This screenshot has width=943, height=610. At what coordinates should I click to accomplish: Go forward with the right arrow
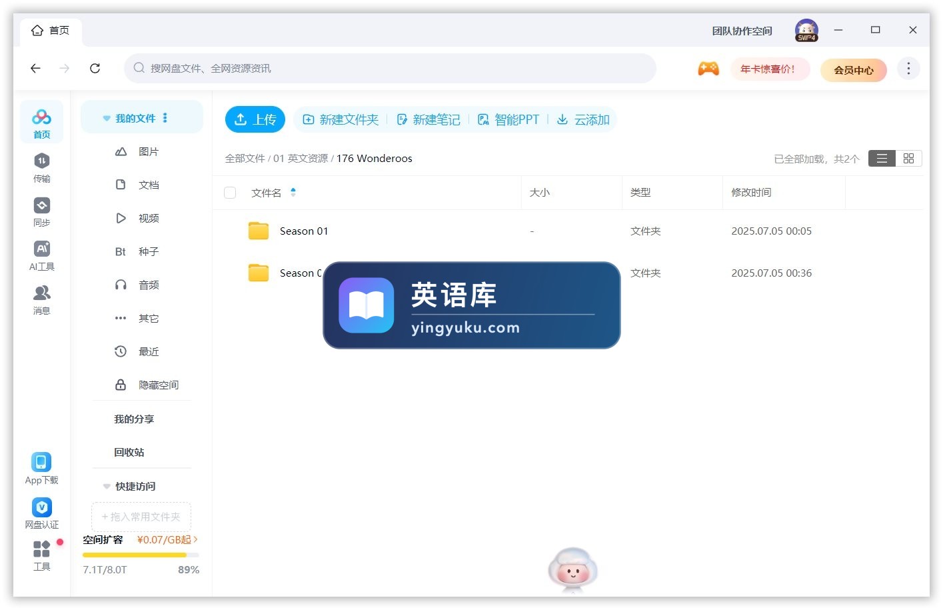point(65,68)
